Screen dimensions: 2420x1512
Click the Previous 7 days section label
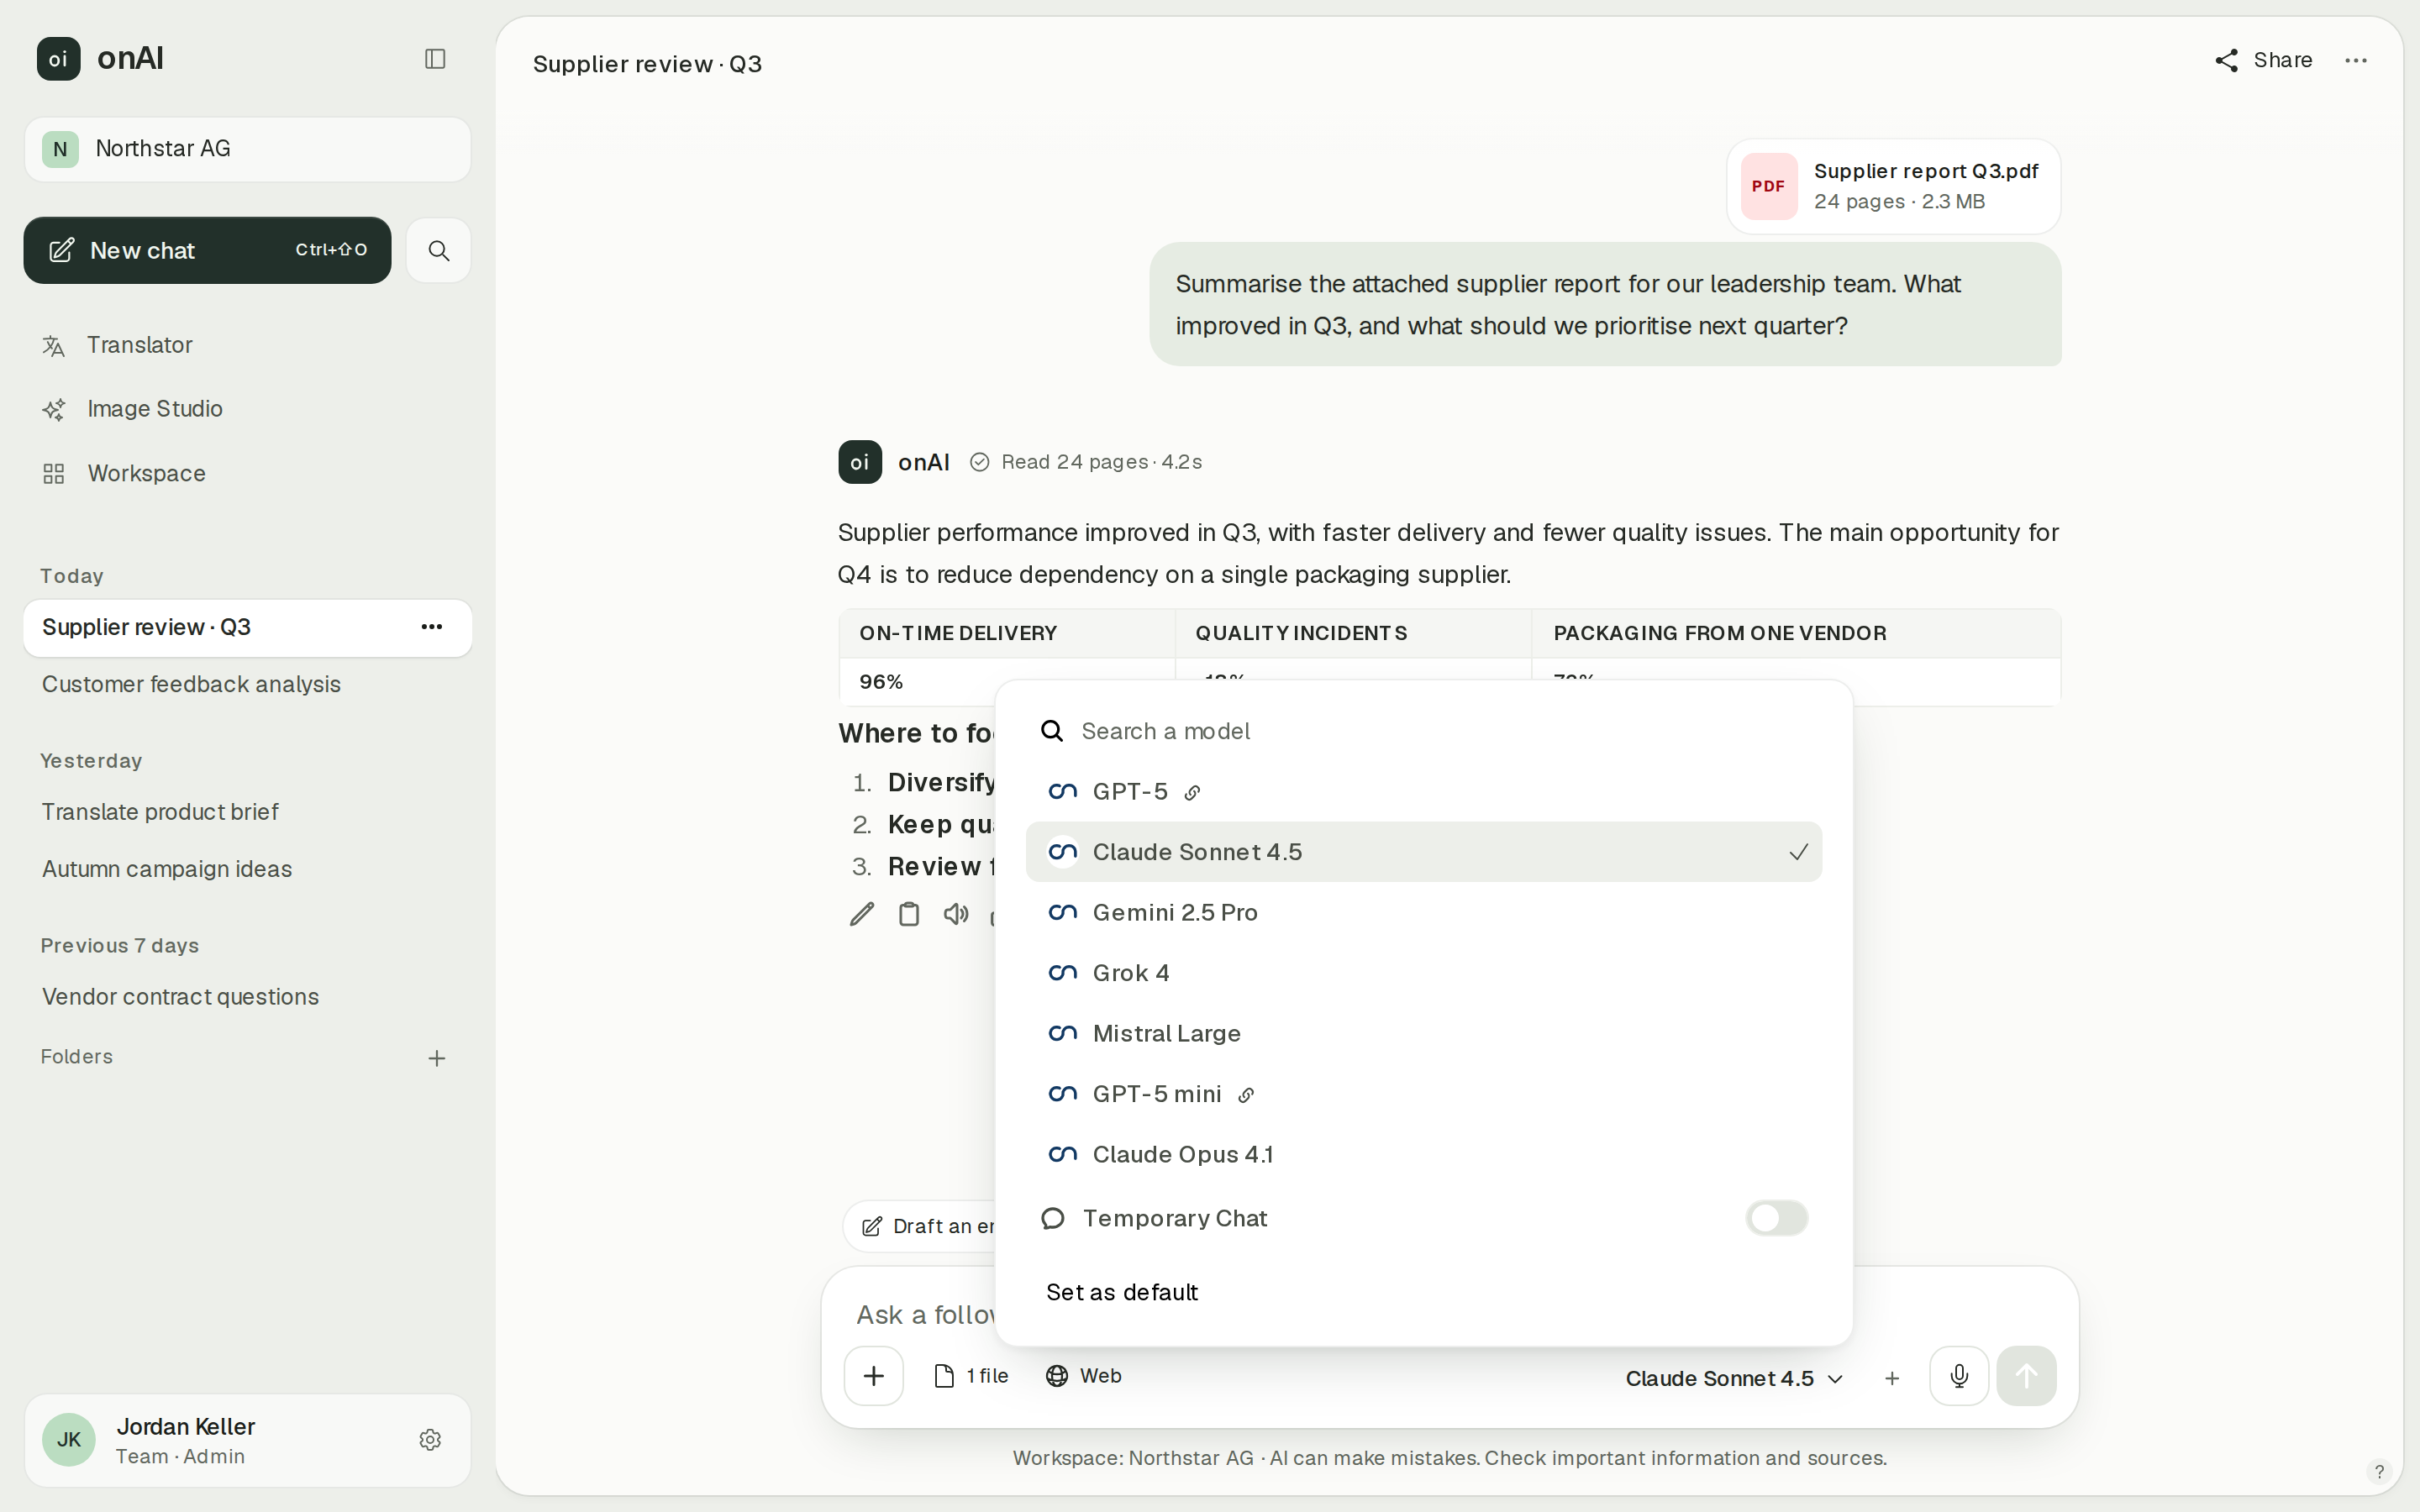click(x=120, y=946)
